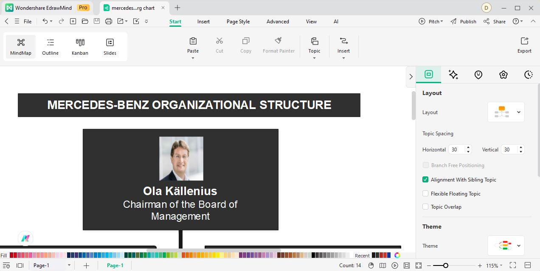The height and width of the screenshot is (271, 540).
Task: Open the Kanban view
Action: [80, 47]
